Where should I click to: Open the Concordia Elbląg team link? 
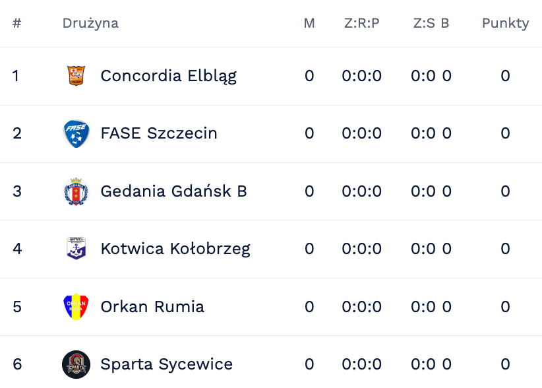click(x=168, y=76)
